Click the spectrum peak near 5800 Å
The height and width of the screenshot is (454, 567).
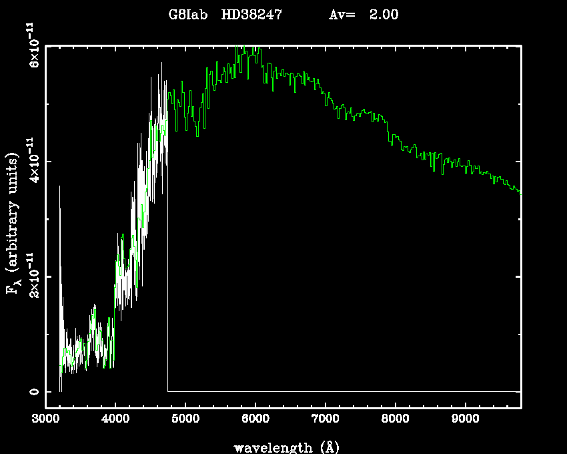coord(244,48)
